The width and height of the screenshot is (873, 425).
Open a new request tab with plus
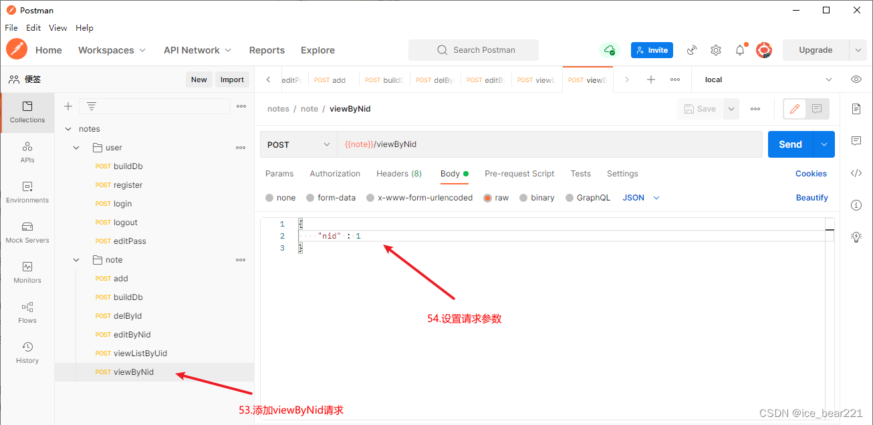(651, 80)
